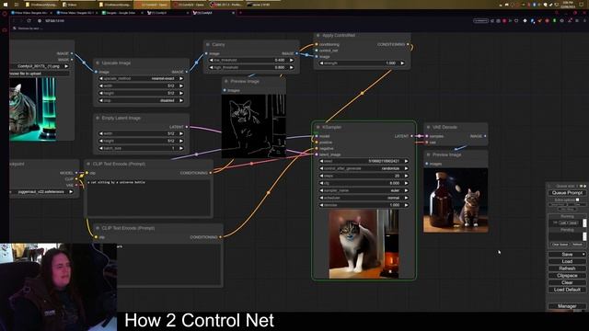Click the Canny edge preview thumbnail

(254, 126)
